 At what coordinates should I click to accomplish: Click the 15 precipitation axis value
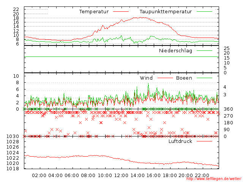(227, 58)
